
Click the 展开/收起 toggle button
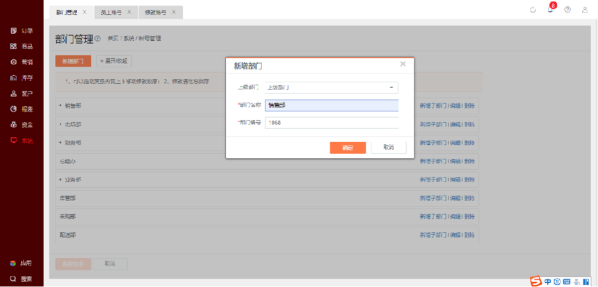113,61
